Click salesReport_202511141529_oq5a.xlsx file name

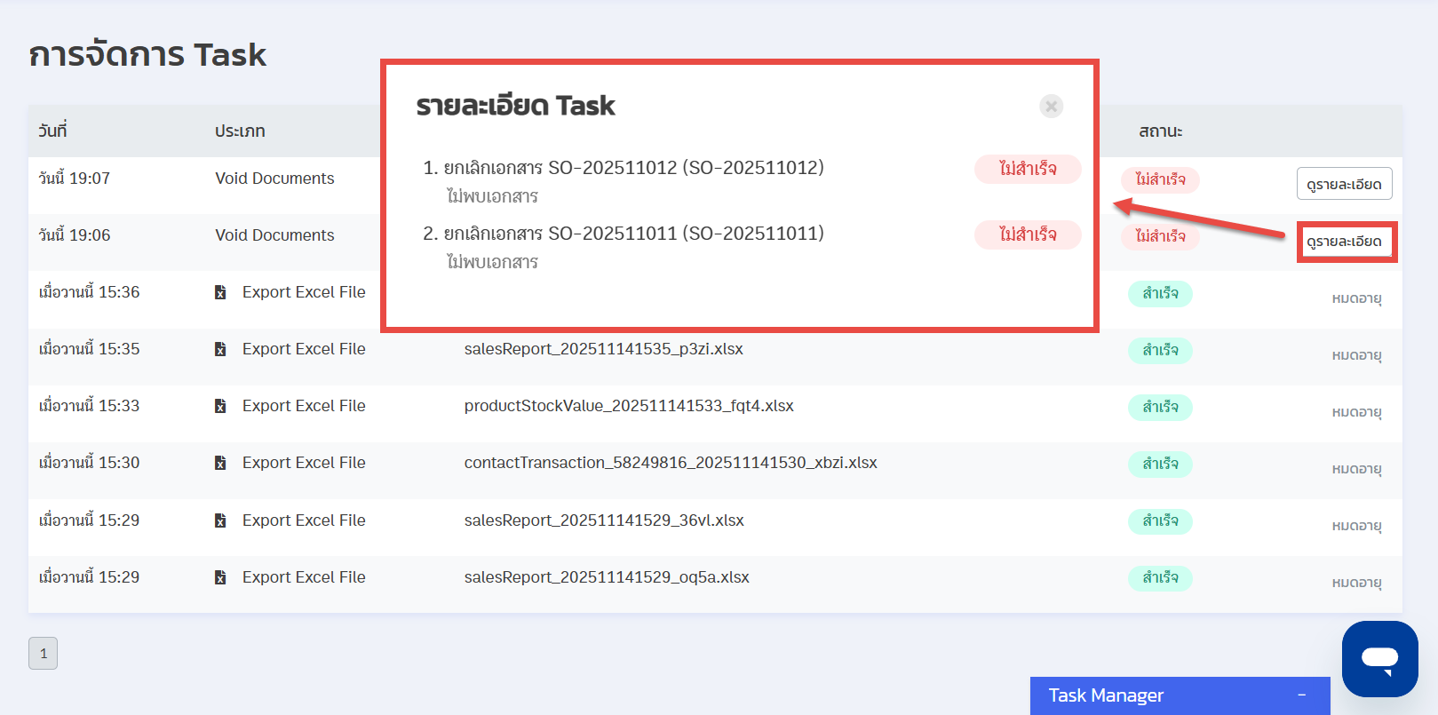(x=606, y=577)
